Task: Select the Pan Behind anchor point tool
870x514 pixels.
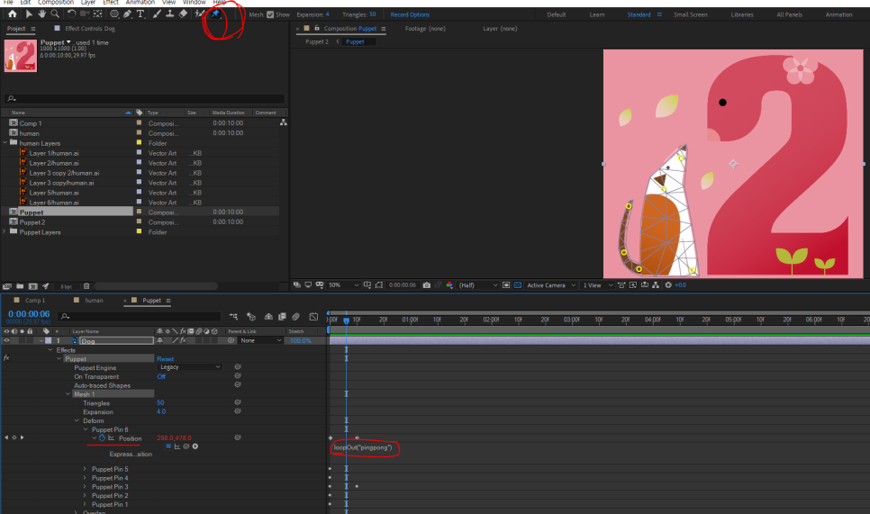Action: coord(97,14)
